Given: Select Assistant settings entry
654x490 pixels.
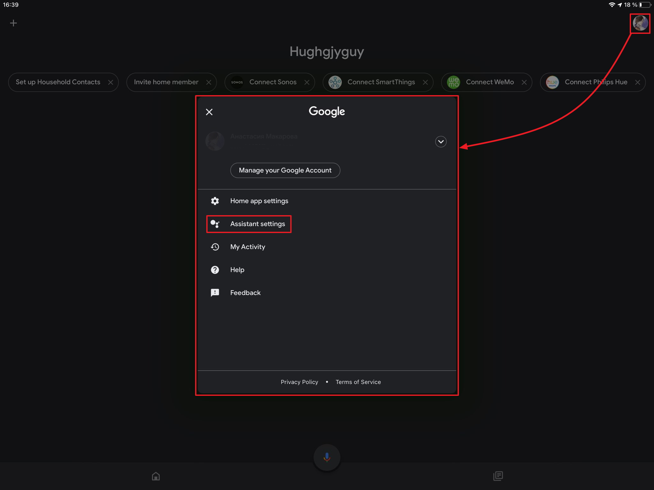Looking at the screenshot, I should [257, 224].
